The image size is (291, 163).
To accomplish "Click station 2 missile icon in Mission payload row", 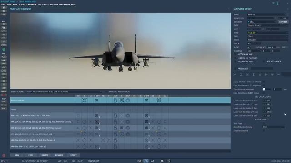I will tap(159, 101).
